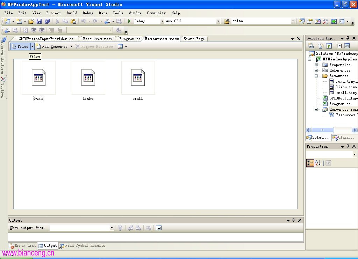Click the Navigate Backward icon in the top toolbar
Screen dimensions: 358x259
(107, 21)
